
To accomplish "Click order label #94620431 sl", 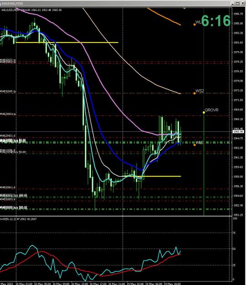I will click(x=8, y=136).
